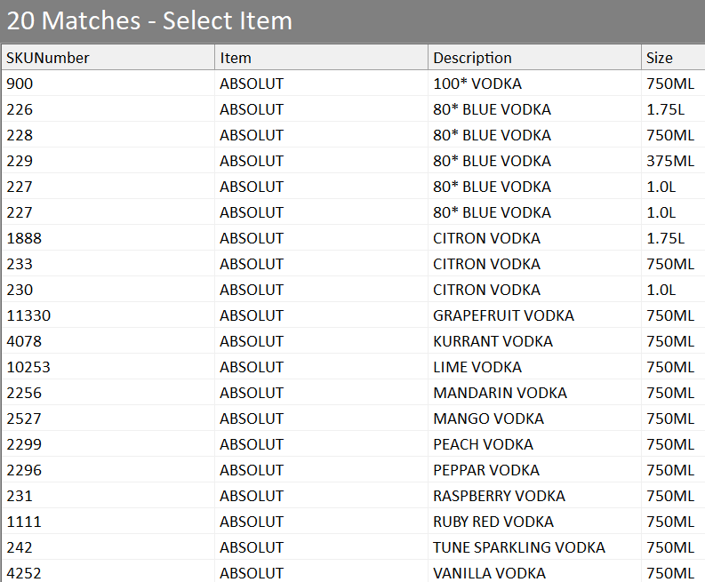Select the RASPBERRY VODKA entry
Viewport: 705px width, 582px height.
(499, 496)
